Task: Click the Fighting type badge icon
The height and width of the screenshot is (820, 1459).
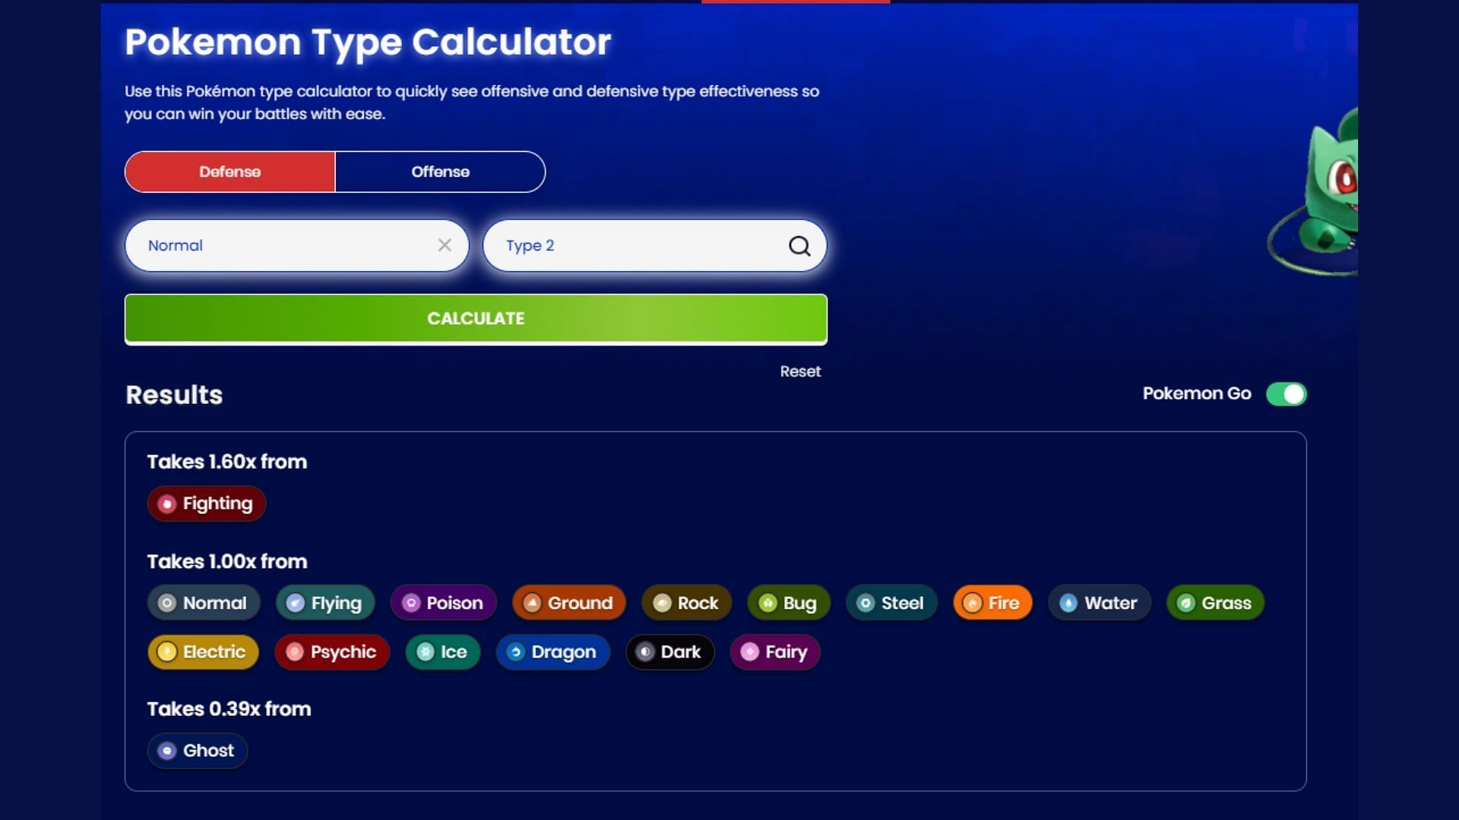Action: (166, 503)
